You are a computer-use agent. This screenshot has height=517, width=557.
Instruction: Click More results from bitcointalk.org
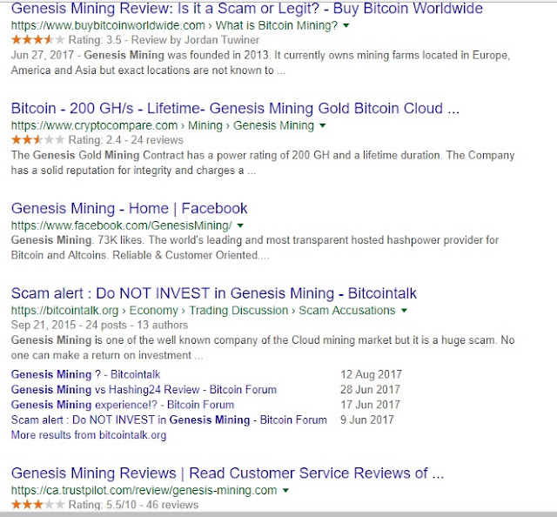[89, 435]
